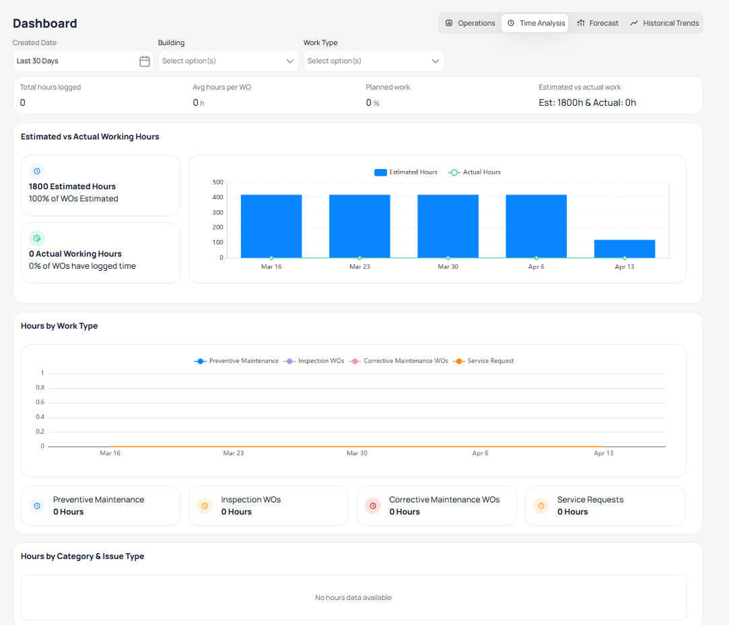Expand the Work Type dropdown
This screenshot has width=729, height=625.
coord(374,61)
